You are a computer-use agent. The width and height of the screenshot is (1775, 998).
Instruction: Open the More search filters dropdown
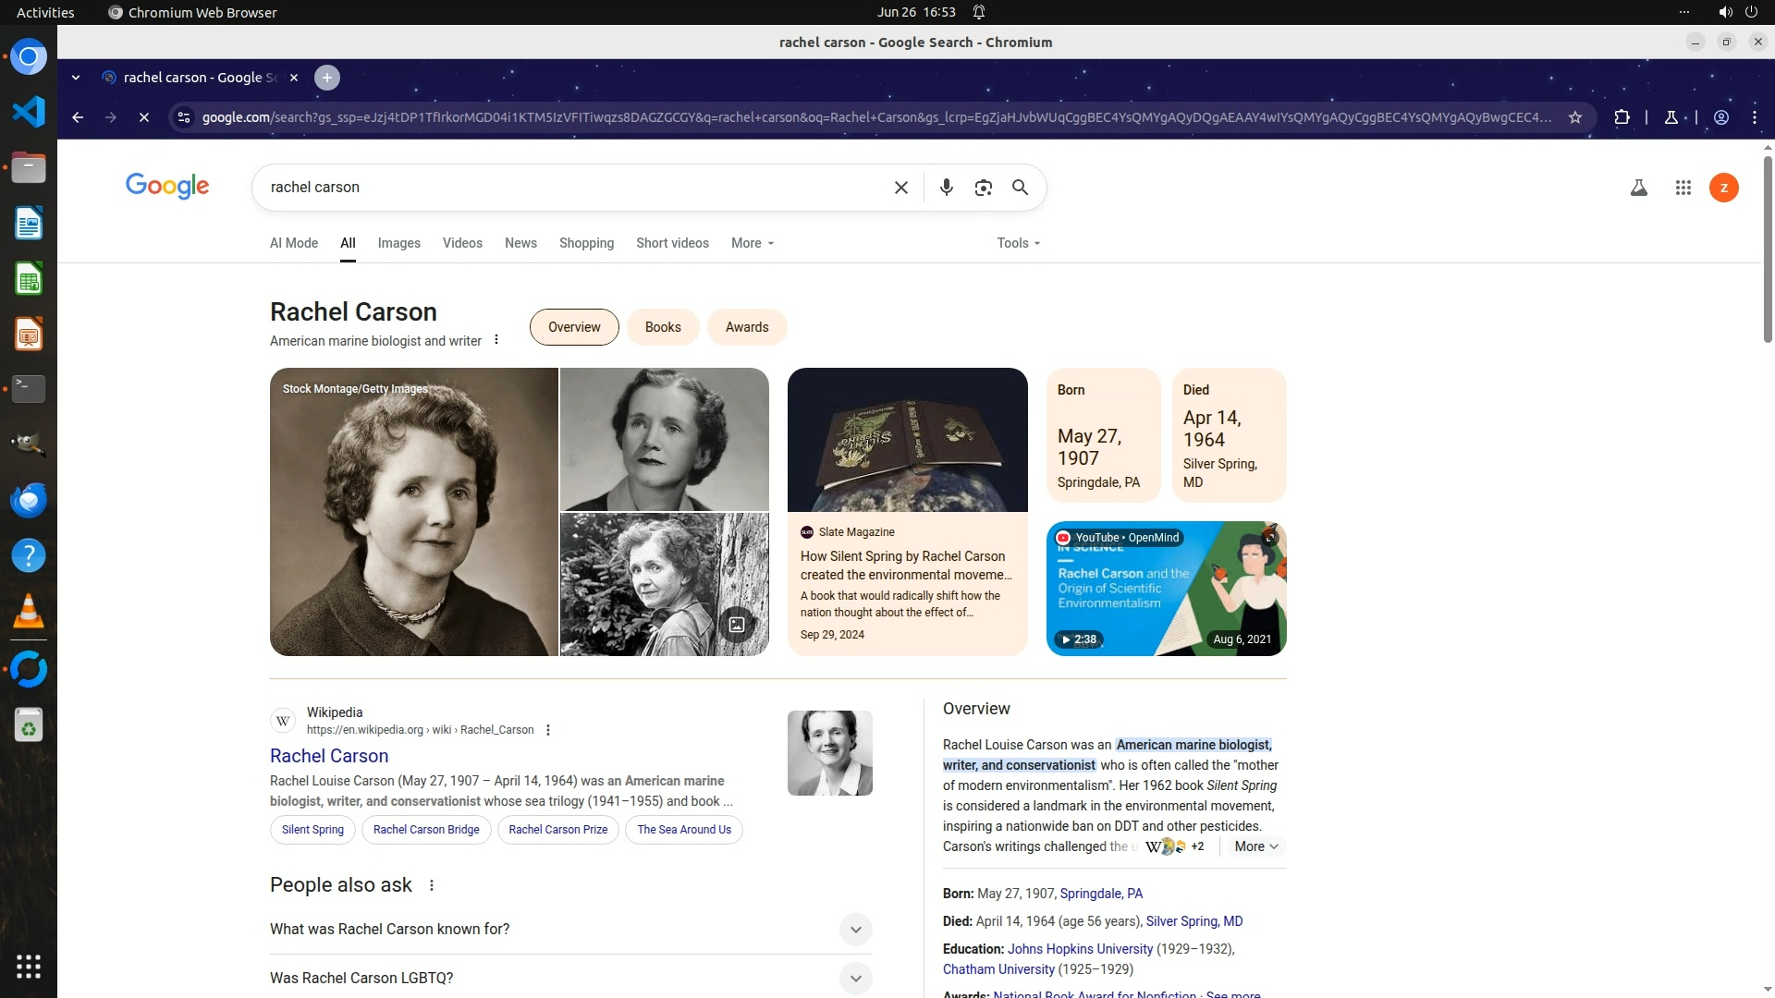pos(752,243)
